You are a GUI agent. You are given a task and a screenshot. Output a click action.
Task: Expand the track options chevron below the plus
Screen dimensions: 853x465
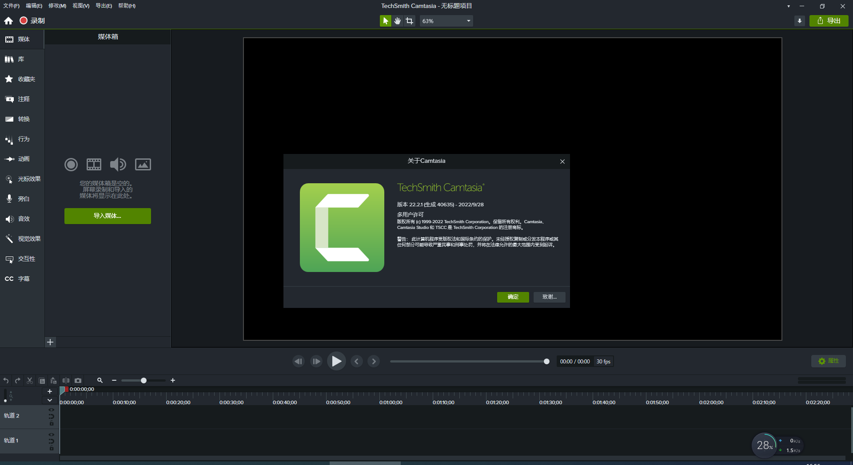pyautogui.click(x=50, y=400)
